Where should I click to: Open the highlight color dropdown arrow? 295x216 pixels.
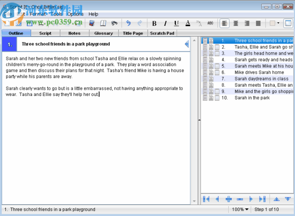point(278,23)
